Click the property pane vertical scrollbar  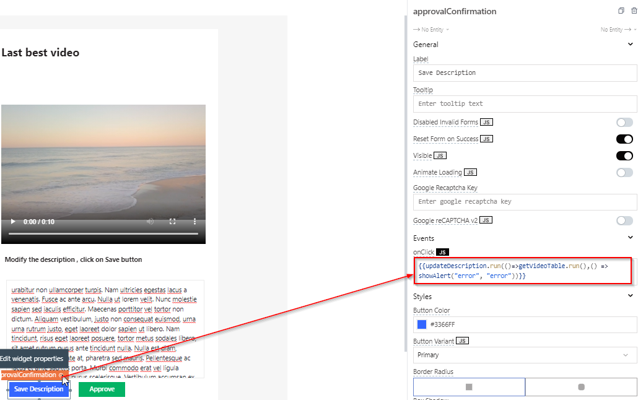point(405,183)
